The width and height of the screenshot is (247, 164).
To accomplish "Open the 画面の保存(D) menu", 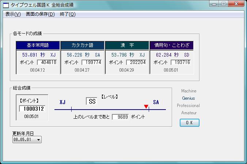I will pos(40,14).
